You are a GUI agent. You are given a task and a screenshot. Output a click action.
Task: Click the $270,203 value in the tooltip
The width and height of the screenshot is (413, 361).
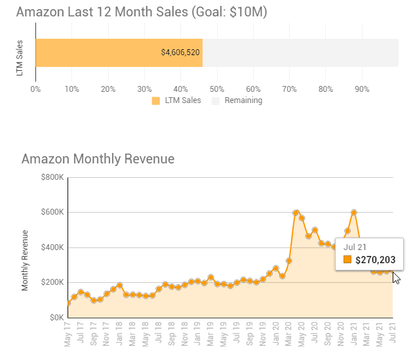[x=376, y=260]
